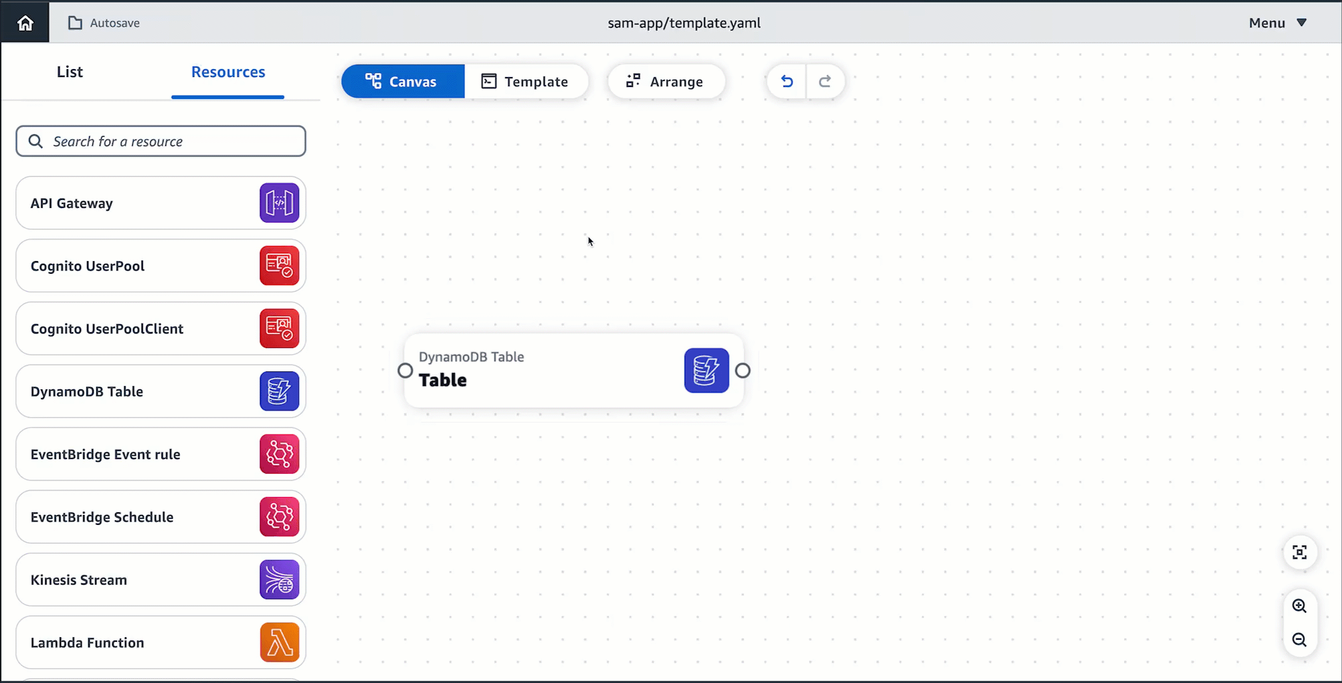Image resolution: width=1342 pixels, height=683 pixels.
Task: Click the Kinesis Stream icon
Action: [278, 579]
